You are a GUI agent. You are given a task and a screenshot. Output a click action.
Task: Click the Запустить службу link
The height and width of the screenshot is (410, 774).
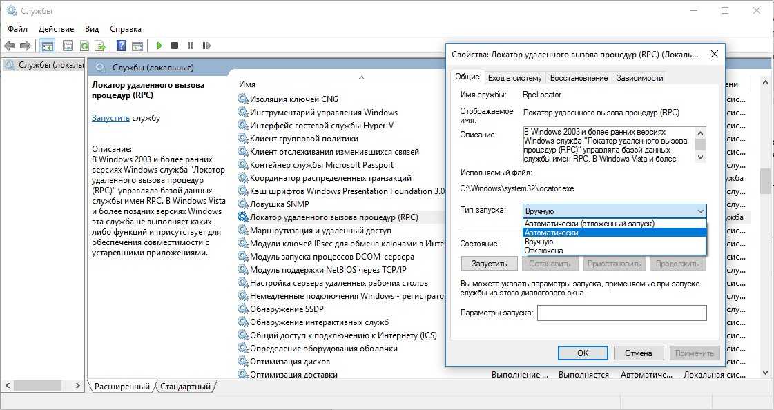tap(110, 118)
